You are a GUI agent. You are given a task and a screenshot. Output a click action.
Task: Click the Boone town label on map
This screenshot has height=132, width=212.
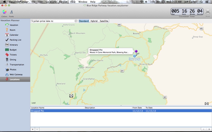[136, 34]
